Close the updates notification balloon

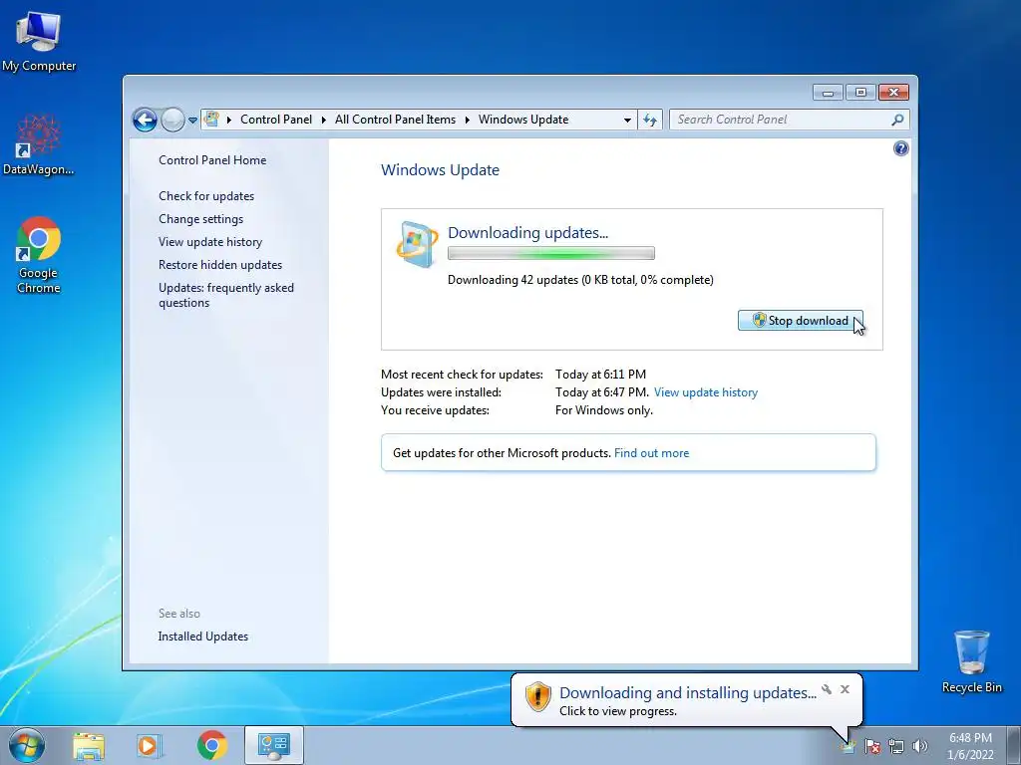pyautogui.click(x=845, y=689)
